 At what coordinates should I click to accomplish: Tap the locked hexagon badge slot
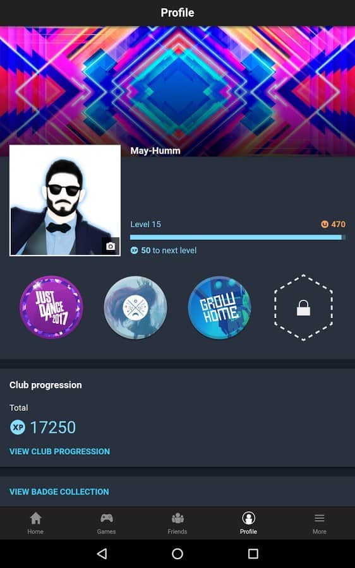303,307
